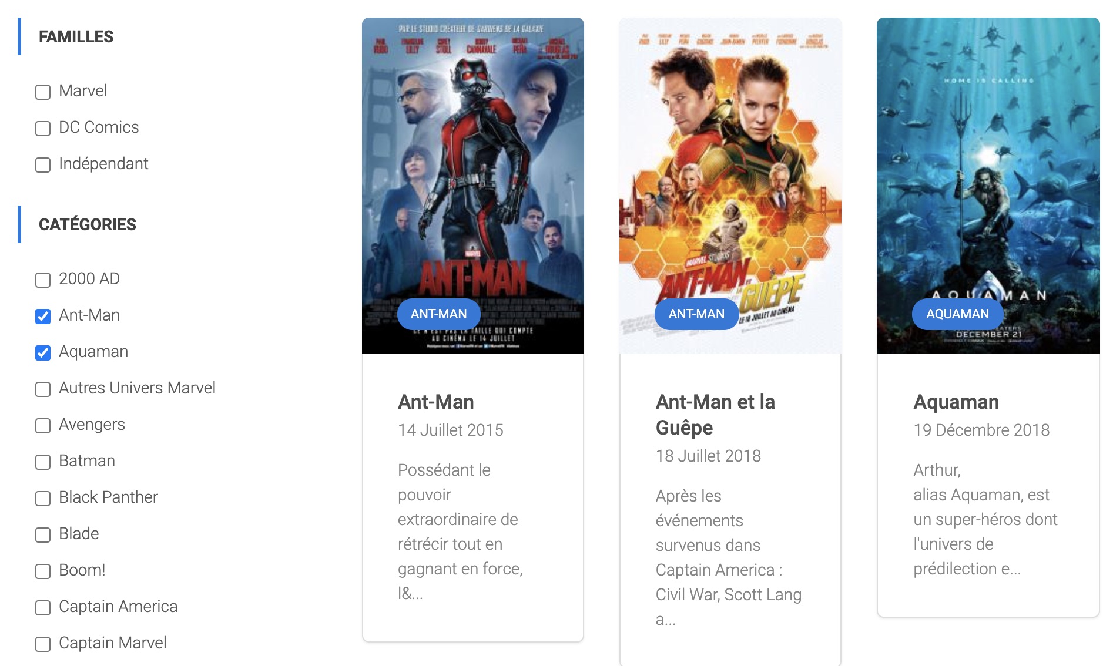The image size is (1113, 666).
Task: Tick the Indépendant checkbox
Action: pyautogui.click(x=43, y=165)
